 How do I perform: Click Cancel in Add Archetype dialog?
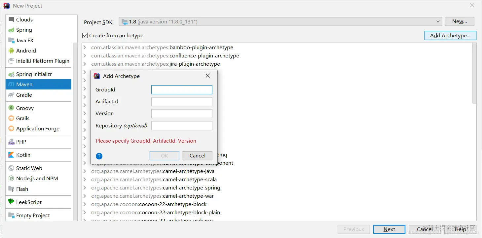[198, 155]
